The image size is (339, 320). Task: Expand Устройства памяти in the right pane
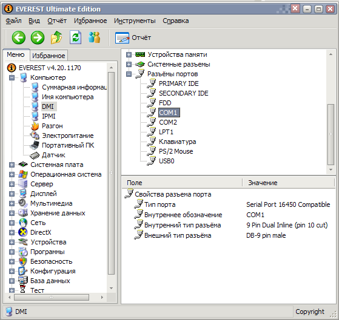[x=129, y=54]
